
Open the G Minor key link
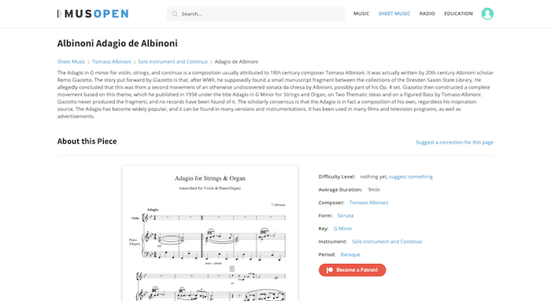(342, 229)
